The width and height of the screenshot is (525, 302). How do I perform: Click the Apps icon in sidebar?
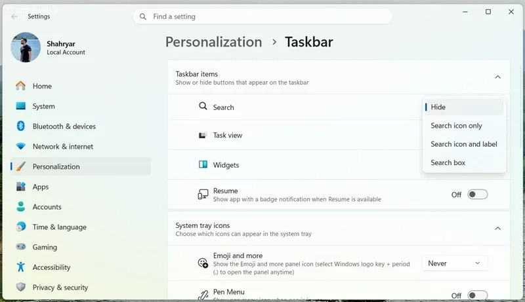tap(21, 187)
